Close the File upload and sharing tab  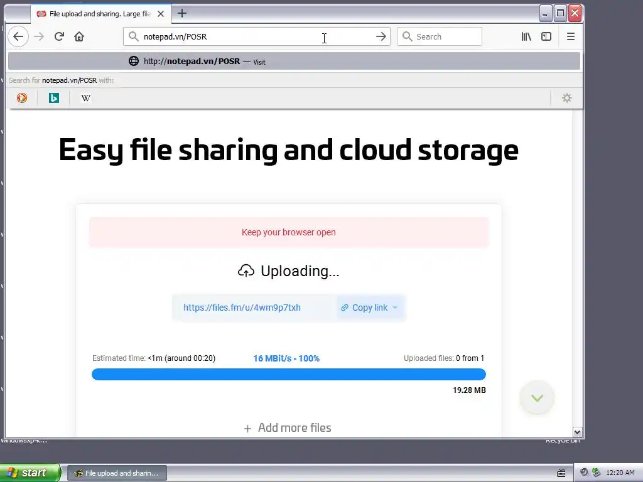point(161,14)
